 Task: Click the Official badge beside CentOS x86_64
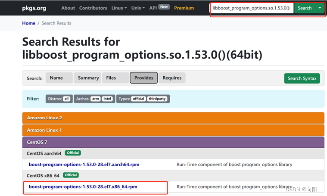[71, 175]
